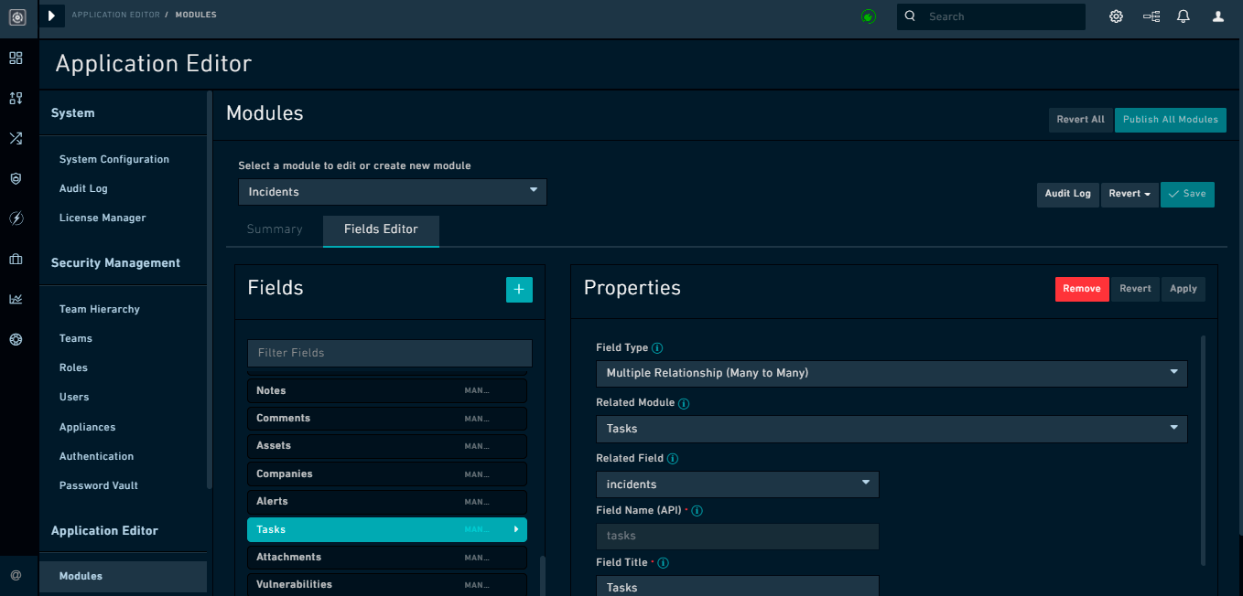Open the Field Type dropdown
Screen dimensions: 1243x596
click(x=891, y=373)
